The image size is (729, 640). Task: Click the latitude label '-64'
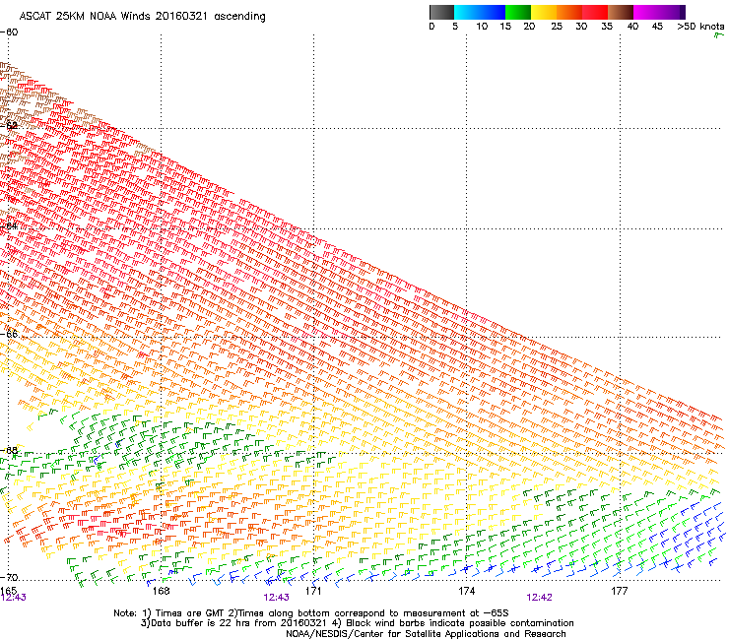pos(9,225)
